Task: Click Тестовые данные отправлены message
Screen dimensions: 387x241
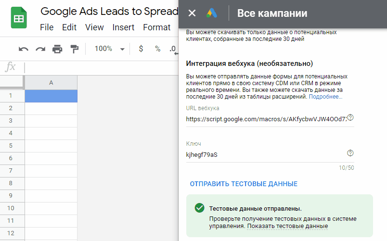Action: coord(256,209)
